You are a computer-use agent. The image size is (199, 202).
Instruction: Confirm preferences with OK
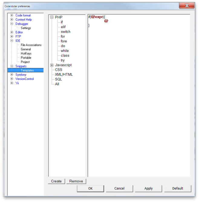90,188
